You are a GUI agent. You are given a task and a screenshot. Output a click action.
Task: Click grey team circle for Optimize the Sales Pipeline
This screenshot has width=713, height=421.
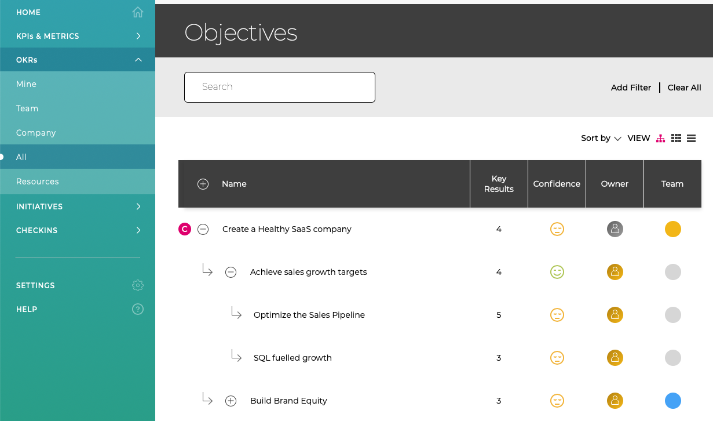(672, 315)
